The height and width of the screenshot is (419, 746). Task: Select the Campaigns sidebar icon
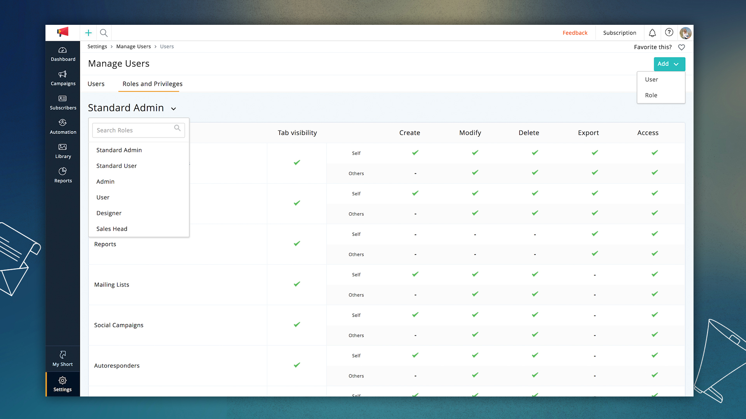point(63,78)
